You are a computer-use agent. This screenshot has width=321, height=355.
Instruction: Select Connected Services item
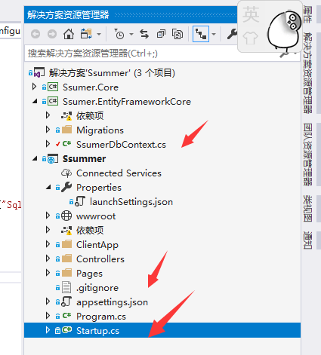pos(119,173)
